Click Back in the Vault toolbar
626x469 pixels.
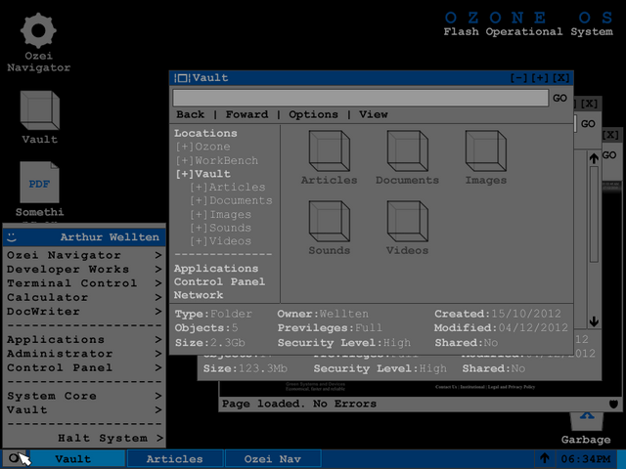point(191,114)
